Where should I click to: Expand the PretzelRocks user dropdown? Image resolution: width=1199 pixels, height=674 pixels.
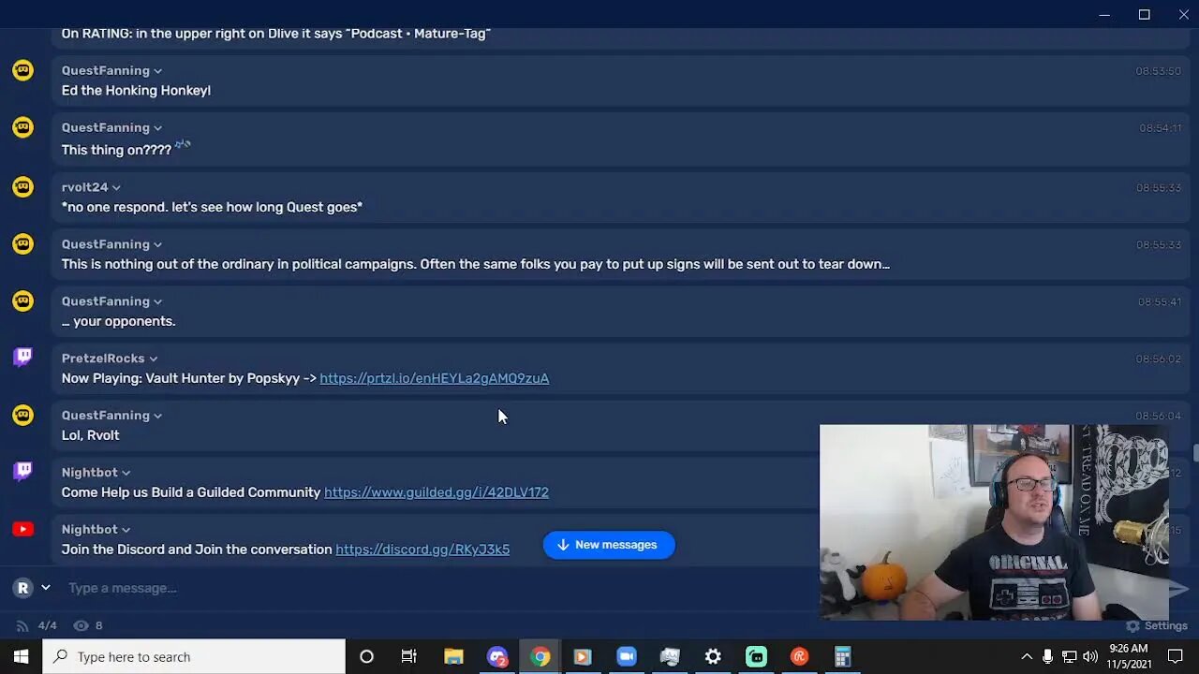pos(153,359)
